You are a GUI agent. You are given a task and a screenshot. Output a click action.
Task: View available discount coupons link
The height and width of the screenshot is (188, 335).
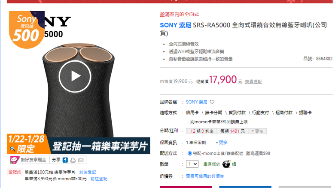pyautogui.click(x=205, y=176)
